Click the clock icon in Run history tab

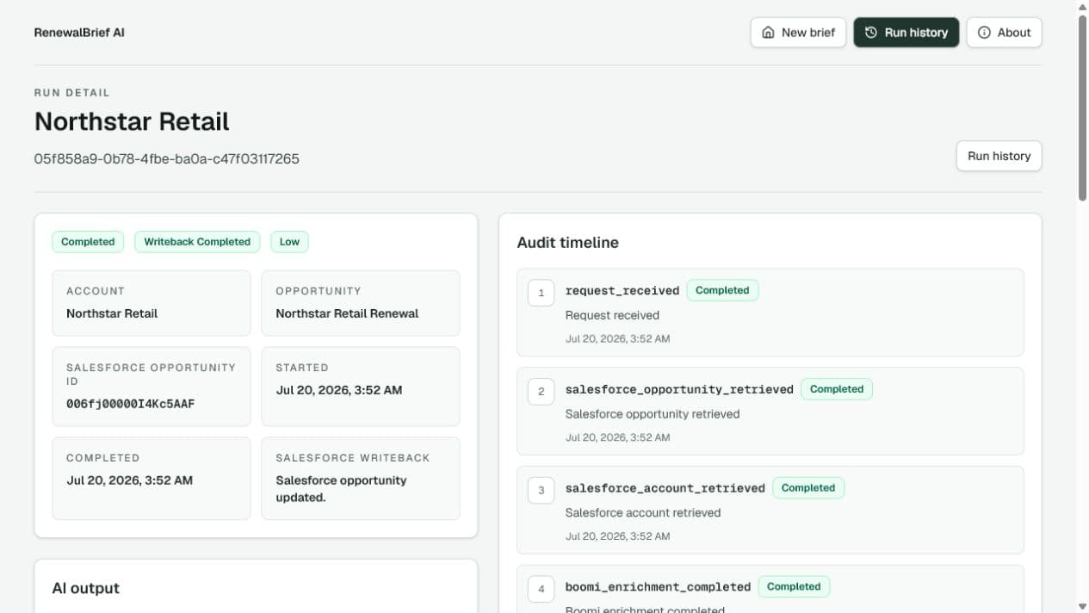[871, 33]
